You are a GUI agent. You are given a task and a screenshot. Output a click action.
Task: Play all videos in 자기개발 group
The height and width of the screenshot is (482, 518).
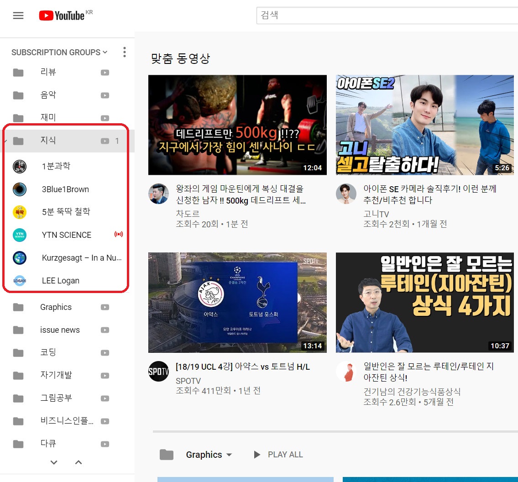(105, 376)
